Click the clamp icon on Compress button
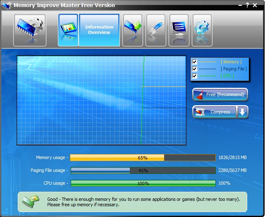Screen dimensions: 265x217 point(200,112)
